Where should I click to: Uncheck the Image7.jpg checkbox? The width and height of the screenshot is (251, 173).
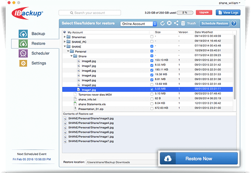coord(152,65)
